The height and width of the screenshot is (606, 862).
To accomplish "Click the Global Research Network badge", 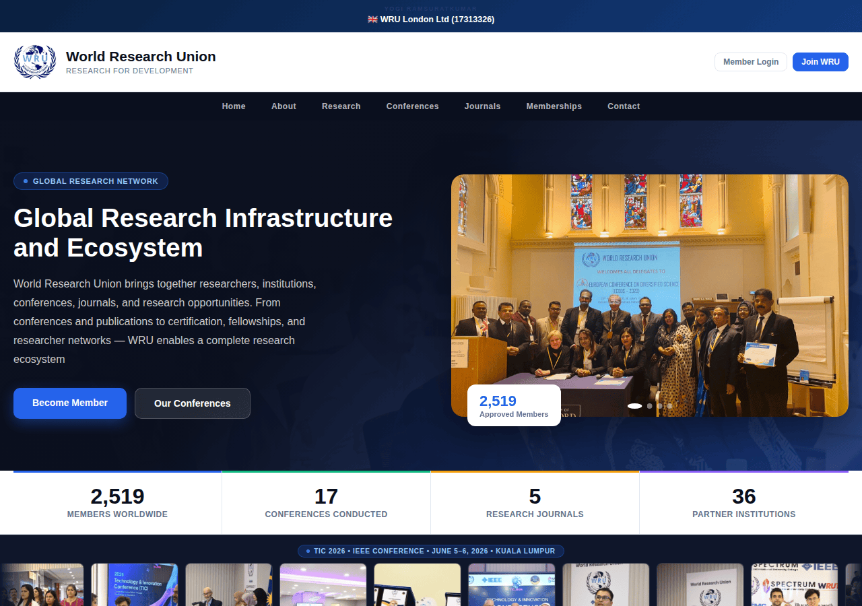I will [x=91, y=181].
